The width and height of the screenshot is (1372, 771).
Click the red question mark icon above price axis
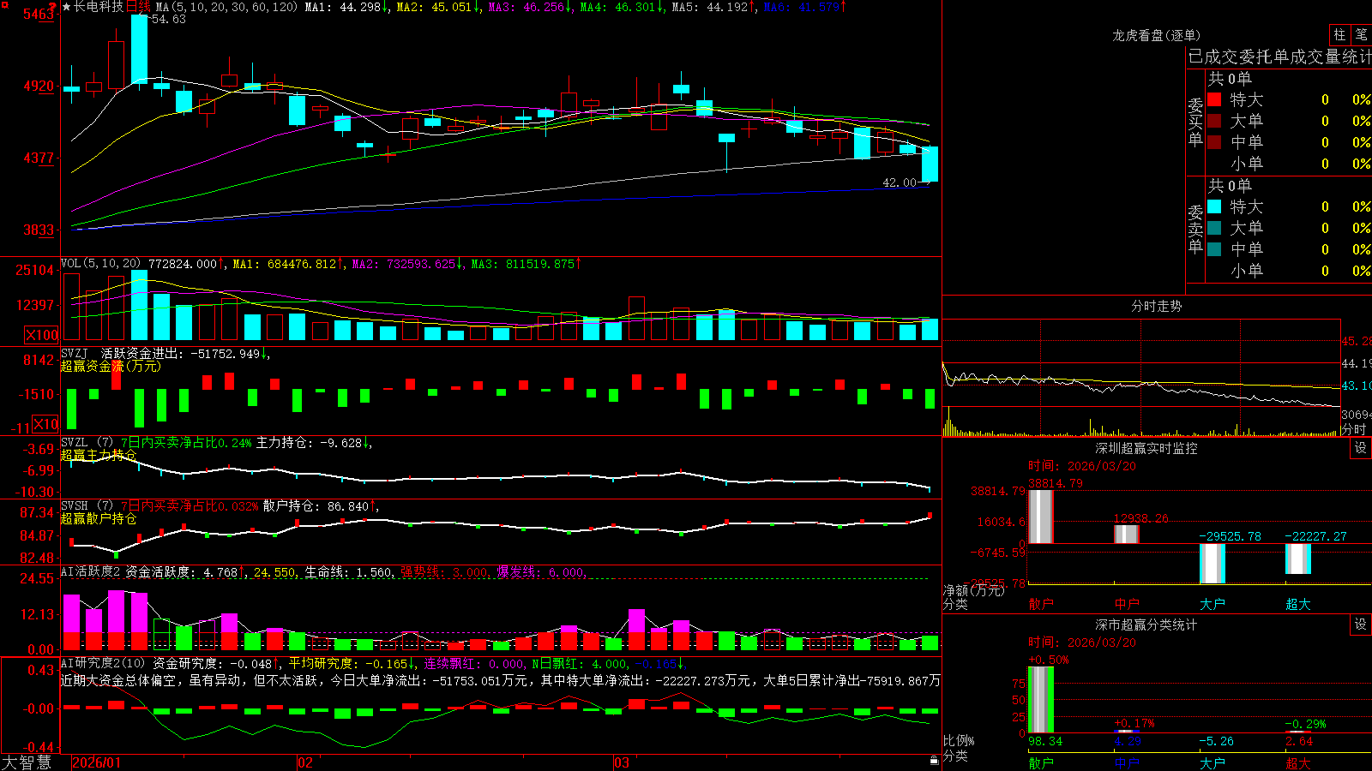[53, 7]
